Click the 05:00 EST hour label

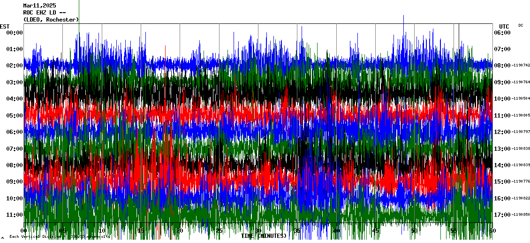(x=15, y=116)
